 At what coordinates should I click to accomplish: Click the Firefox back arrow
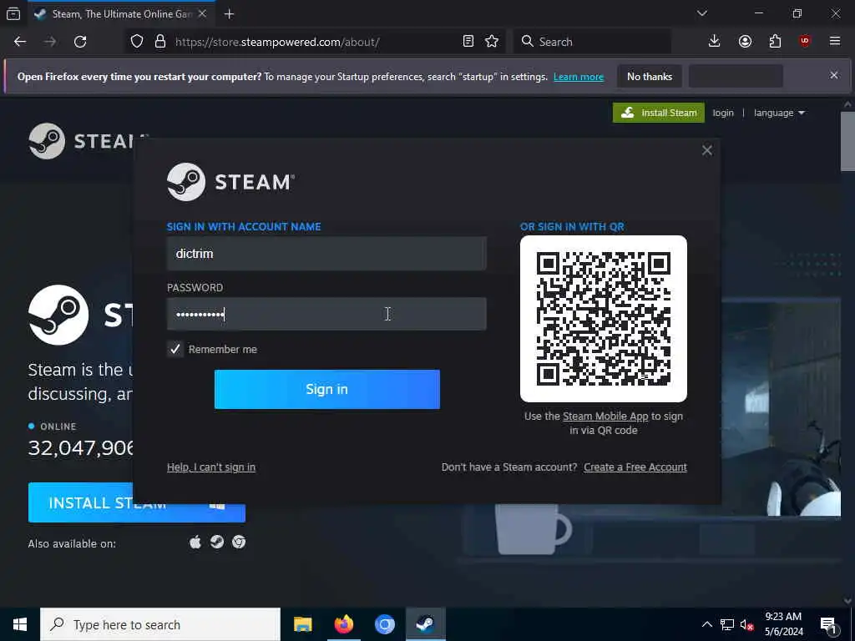pos(20,42)
